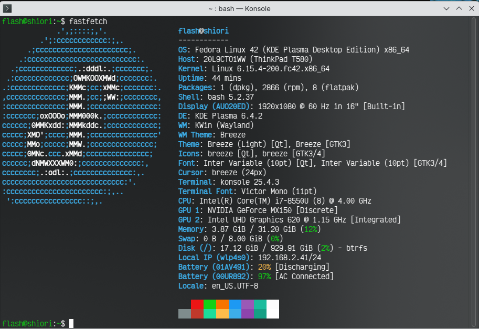Click the typed 'fastfetch' command text
The image size is (479, 329).
click(x=88, y=22)
